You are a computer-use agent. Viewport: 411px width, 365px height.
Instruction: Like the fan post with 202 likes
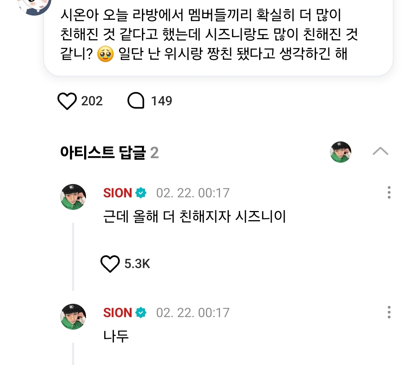point(67,101)
